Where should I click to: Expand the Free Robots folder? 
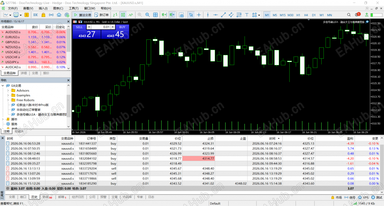(8, 100)
